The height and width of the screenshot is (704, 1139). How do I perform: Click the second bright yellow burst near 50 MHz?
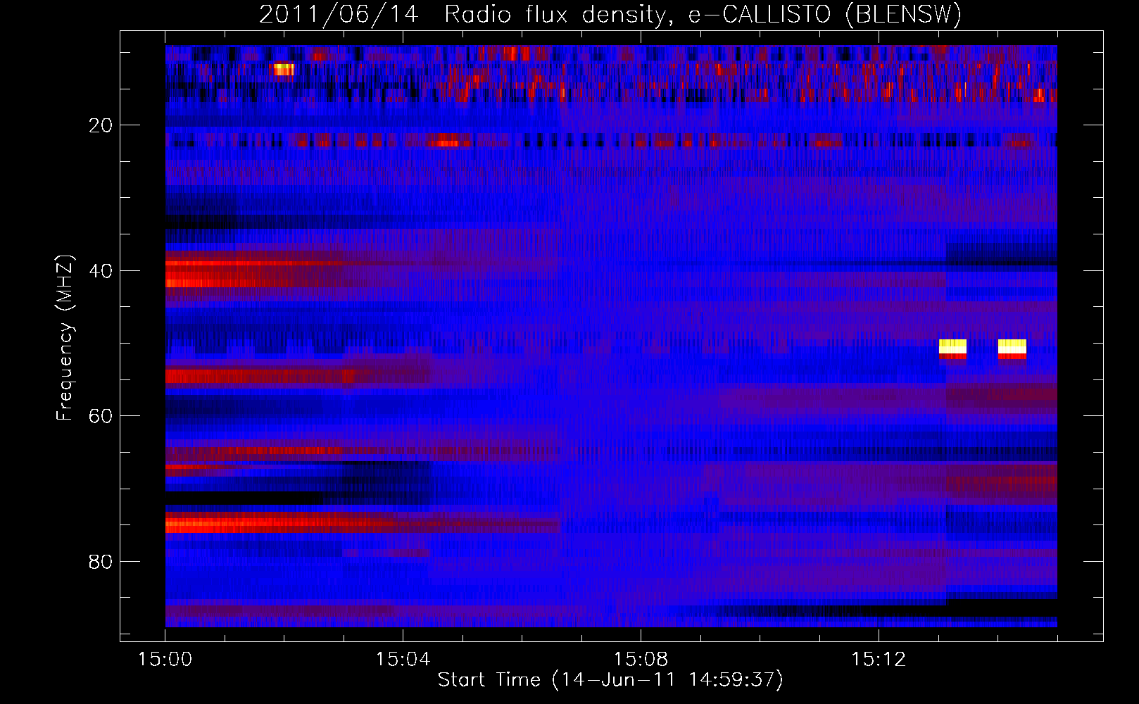coord(1012,348)
